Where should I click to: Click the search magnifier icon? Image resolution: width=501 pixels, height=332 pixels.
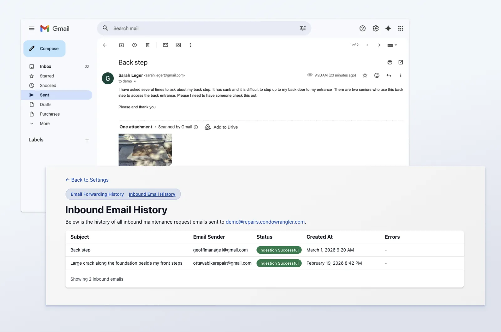click(x=105, y=28)
